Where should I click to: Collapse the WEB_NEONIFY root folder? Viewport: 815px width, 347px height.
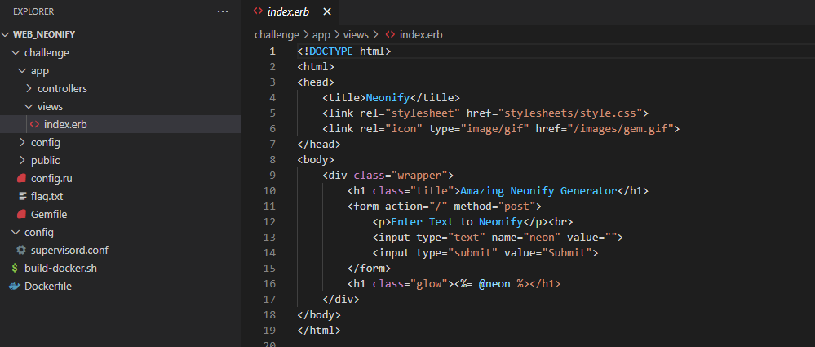tap(7, 35)
